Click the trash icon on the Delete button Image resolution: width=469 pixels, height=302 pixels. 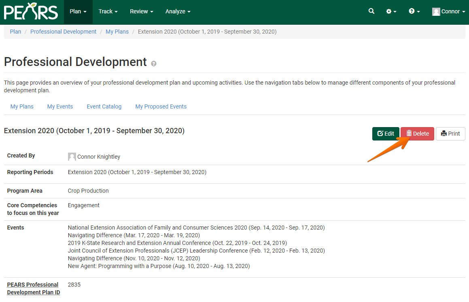[410, 133]
